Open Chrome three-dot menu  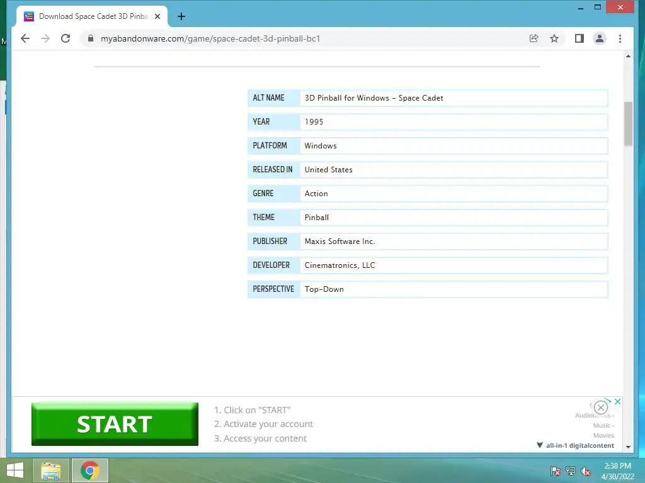[620, 38]
